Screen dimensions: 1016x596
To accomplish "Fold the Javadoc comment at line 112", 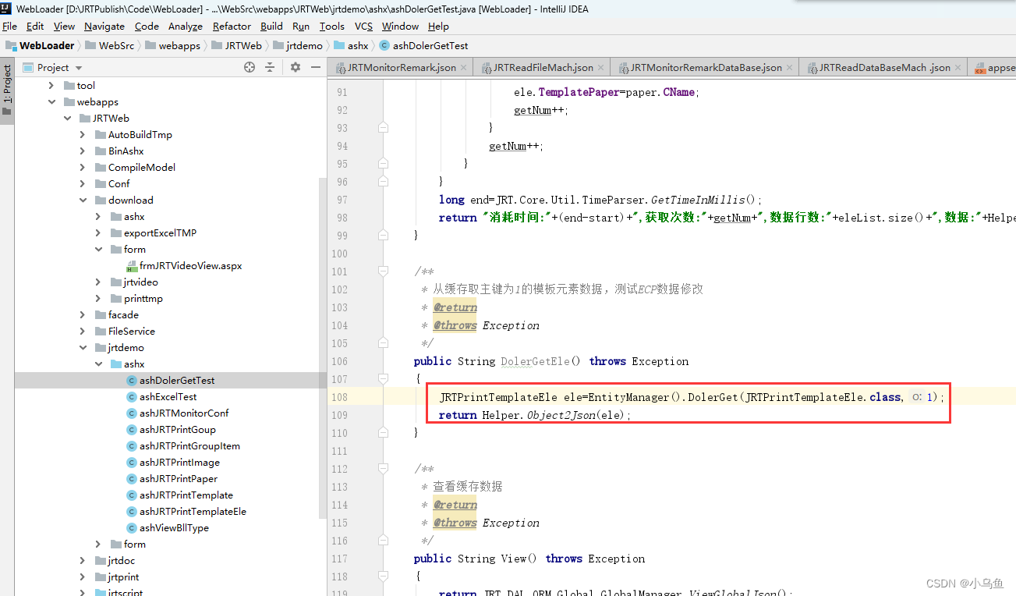I will 383,469.
